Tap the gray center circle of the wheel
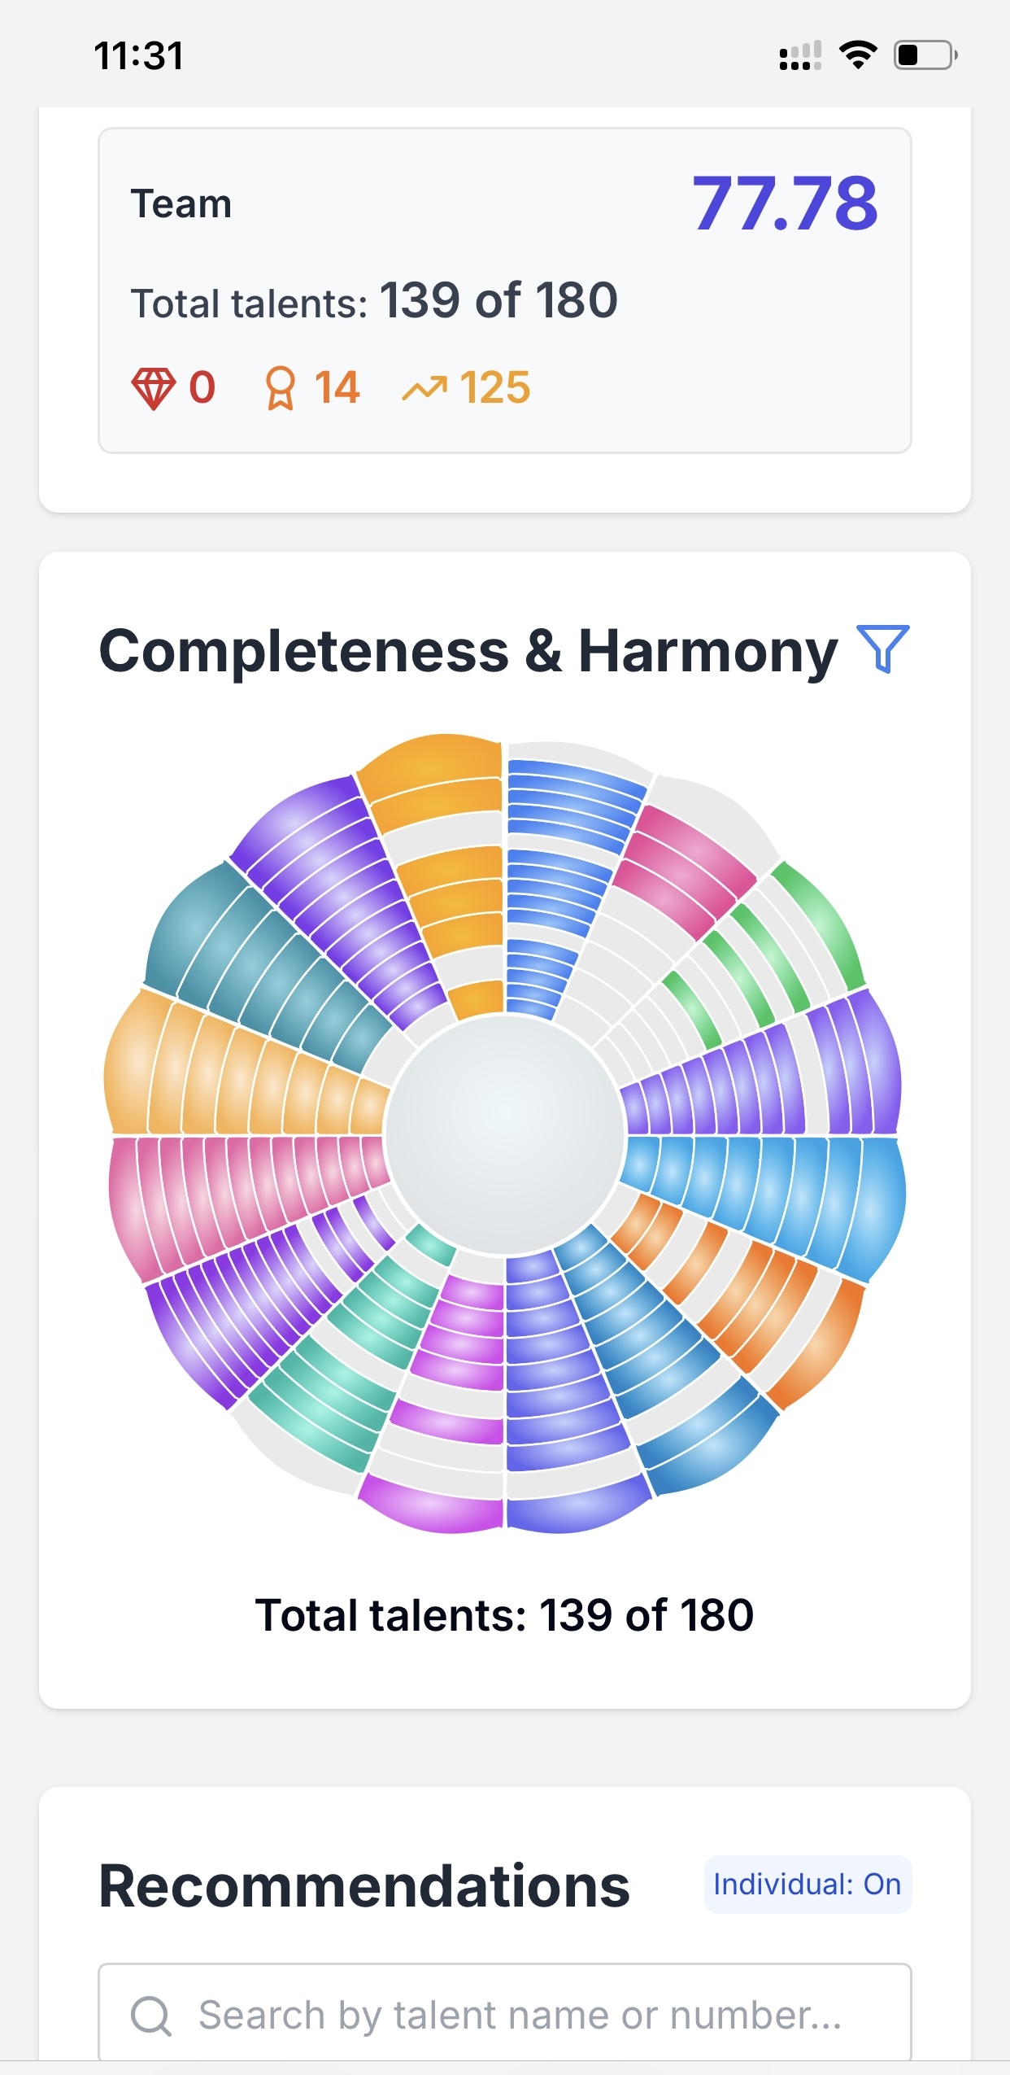The width and height of the screenshot is (1010, 2075). tap(505, 1134)
